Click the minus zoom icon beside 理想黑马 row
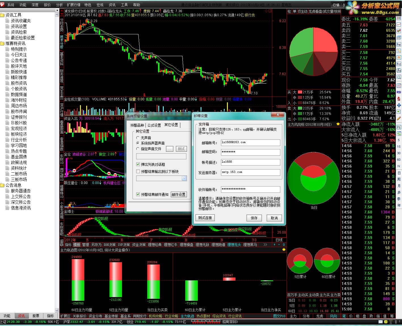The width and height of the screenshot is (402, 326). coord(279,244)
